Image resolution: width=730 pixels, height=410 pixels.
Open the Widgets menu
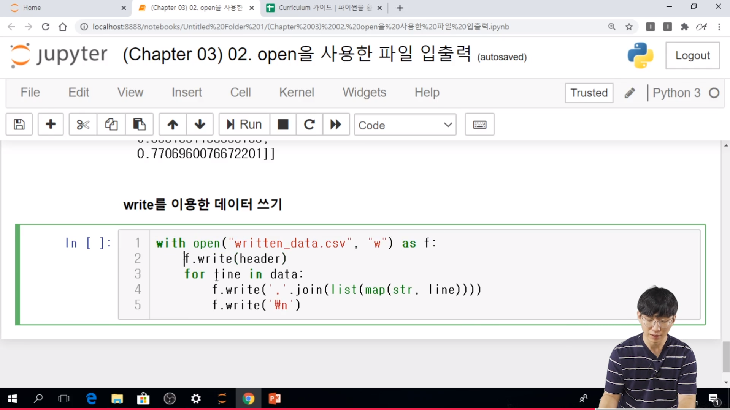coord(364,93)
